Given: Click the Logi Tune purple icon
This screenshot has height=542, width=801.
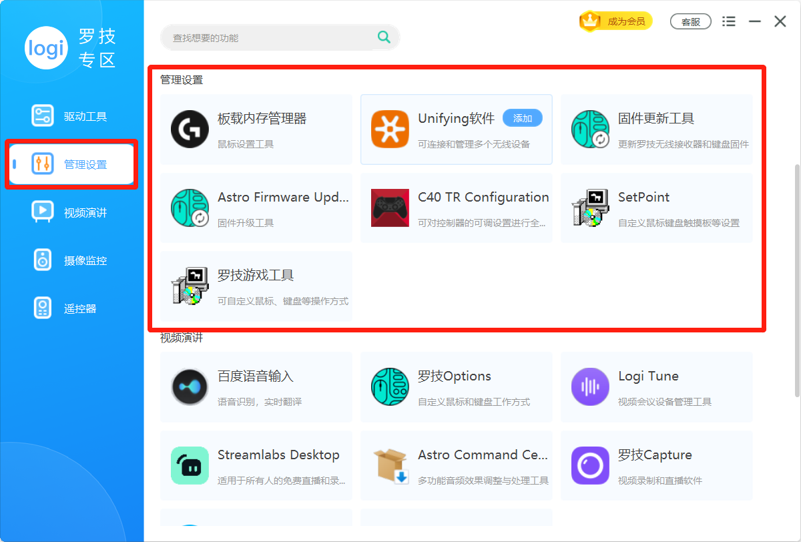Looking at the screenshot, I should 590,386.
